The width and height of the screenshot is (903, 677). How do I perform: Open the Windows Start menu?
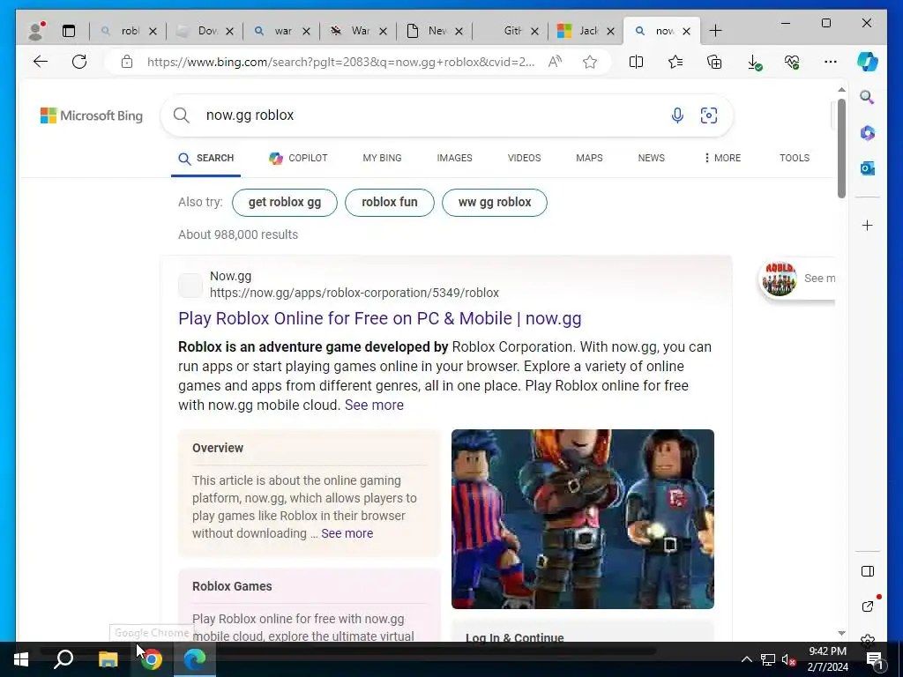[21, 659]
